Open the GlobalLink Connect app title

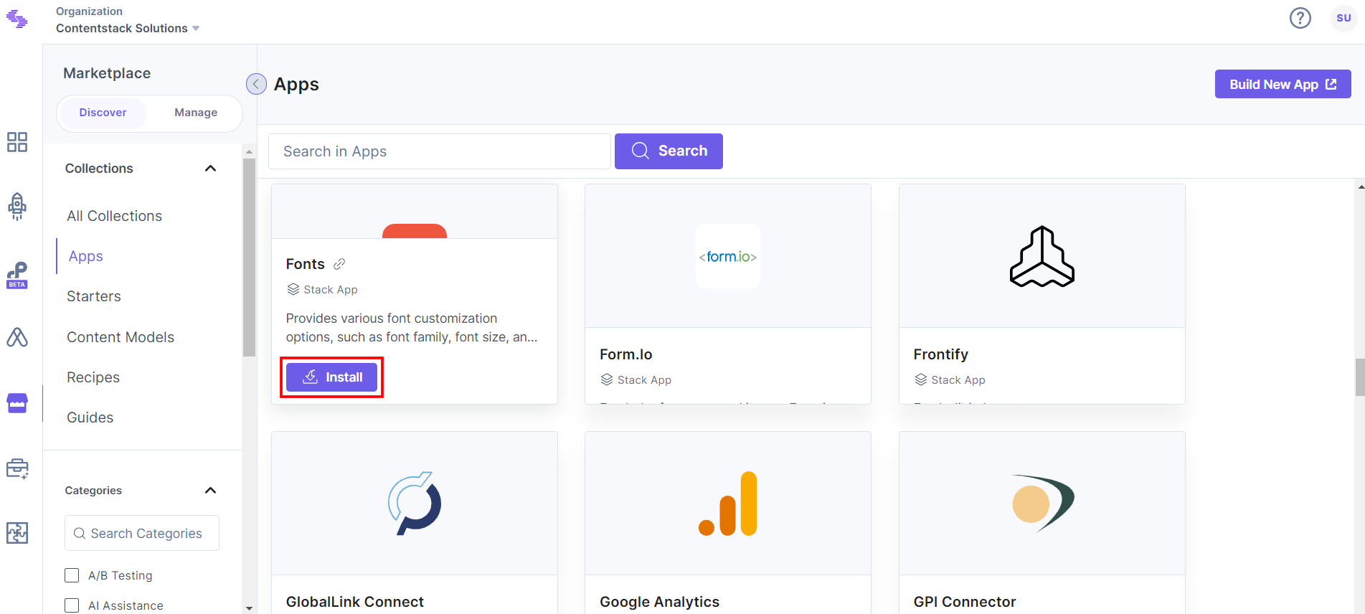355,602
